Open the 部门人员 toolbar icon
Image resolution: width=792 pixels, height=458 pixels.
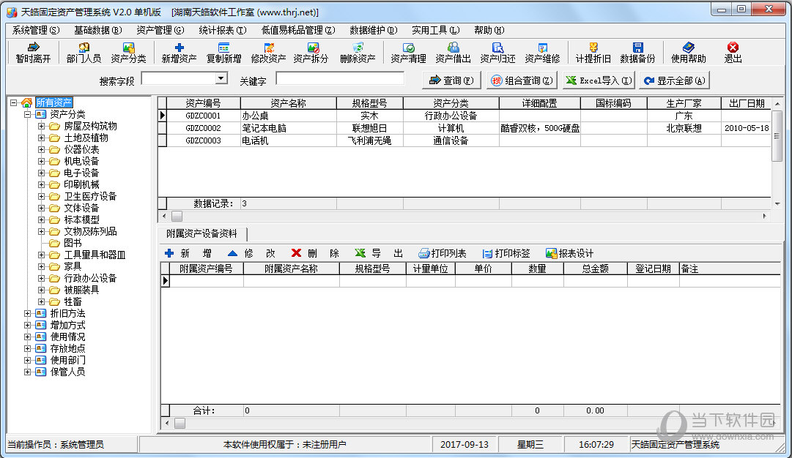84,53
